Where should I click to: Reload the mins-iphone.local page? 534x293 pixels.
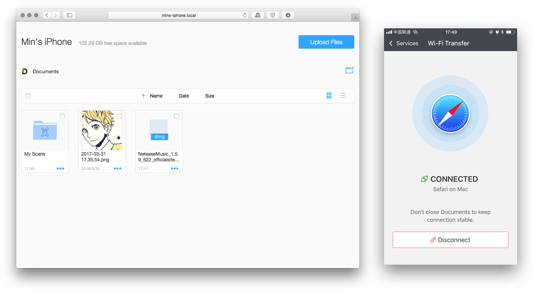[245, 15]
